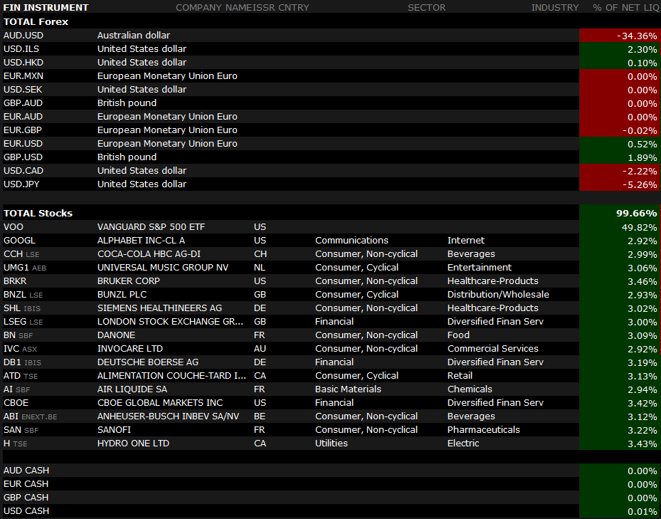
Task: Click CBOE GLOBAL MARKETS INC name
Action: click(x=160, y=402)
